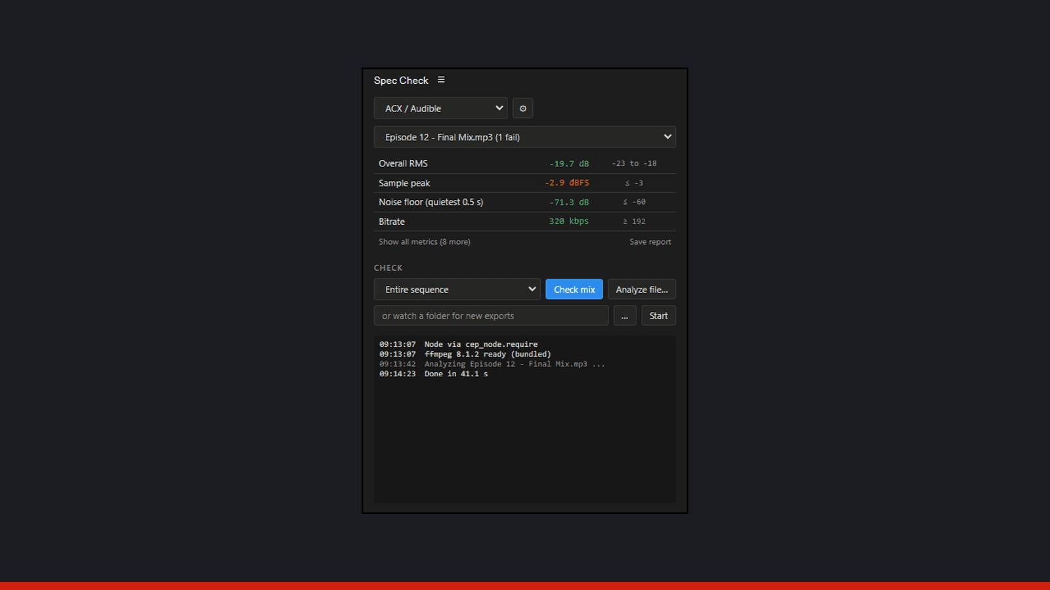Click the Analyze file... button
1050x590 pixels.
click(x=642, y=289)
